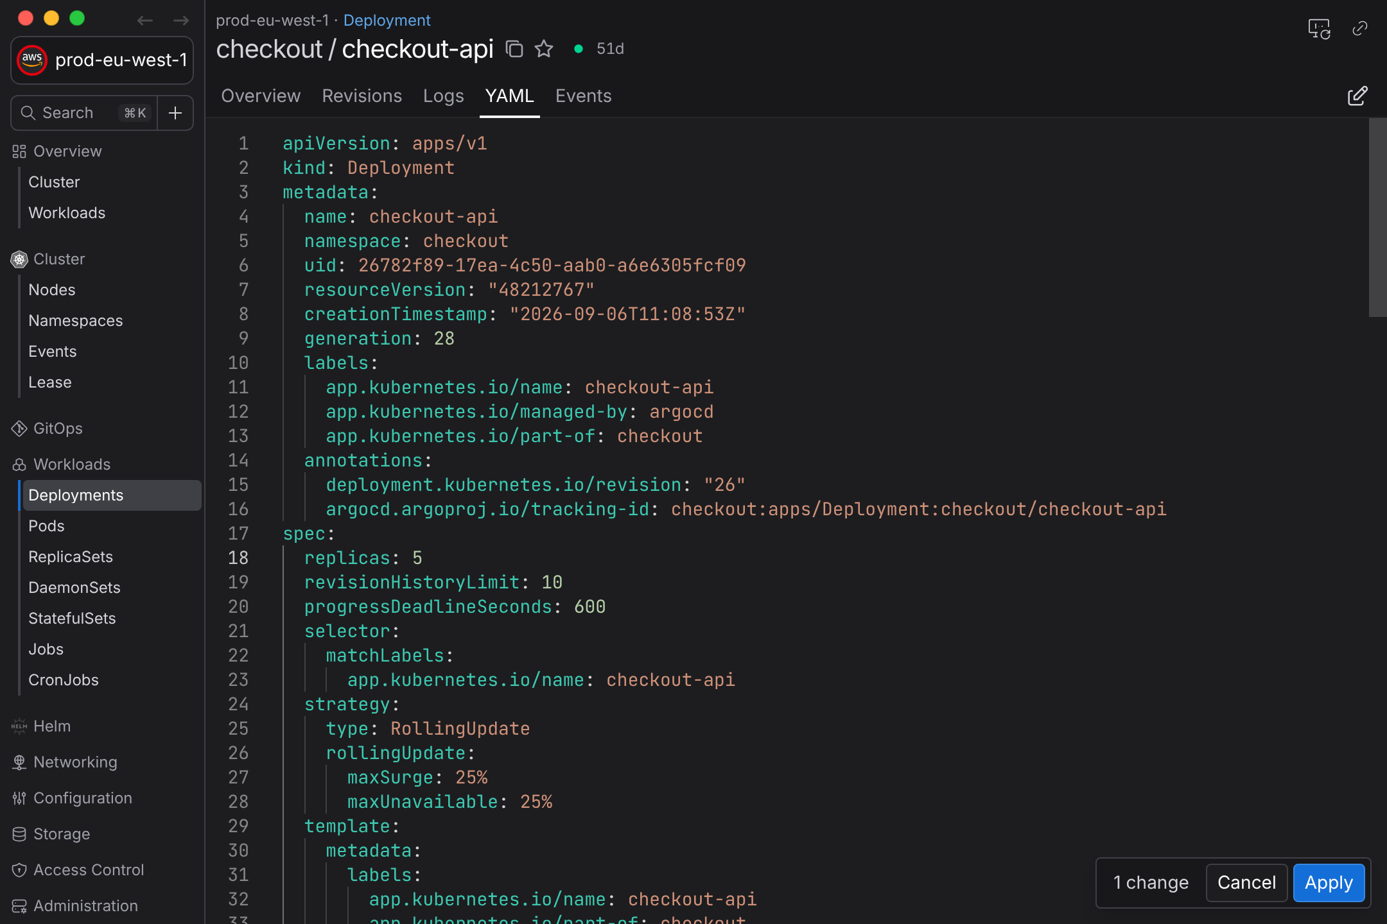Click the 'kind: Deployment' YAML line
Viewport: 1387px width, 924px height.
click(x=369, y=168)
